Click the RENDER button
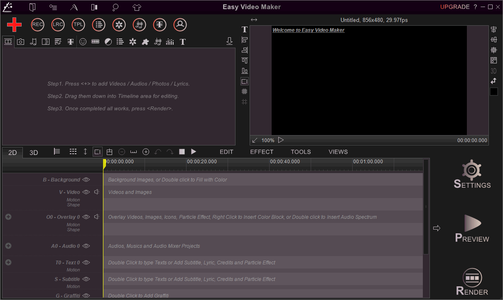 click(472, 282)
